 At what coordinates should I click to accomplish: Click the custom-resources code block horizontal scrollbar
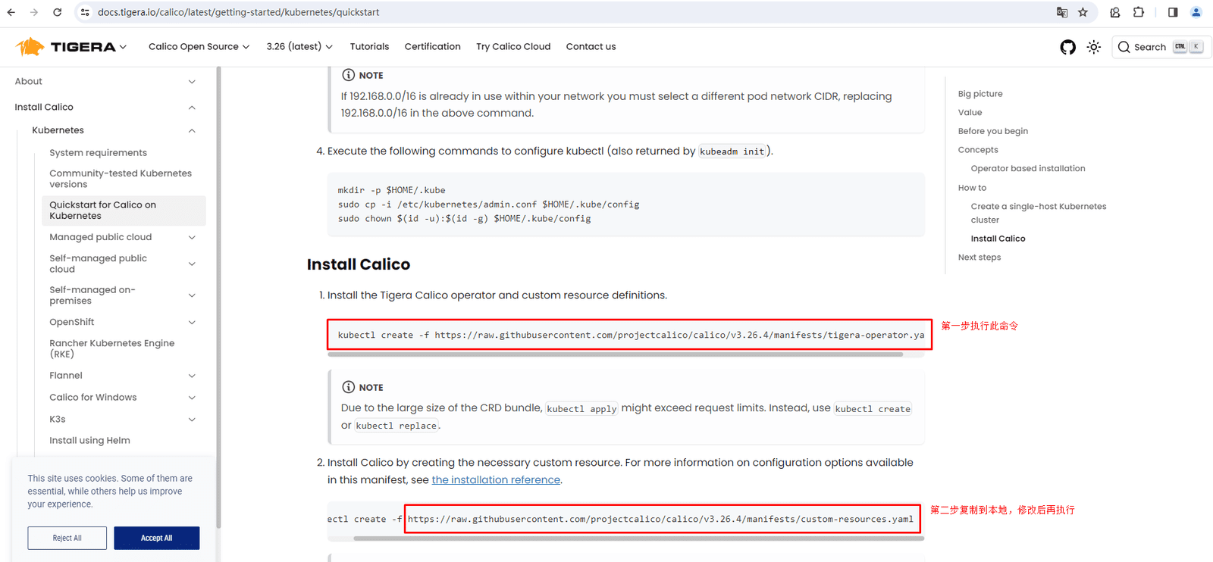coord(639,539)
